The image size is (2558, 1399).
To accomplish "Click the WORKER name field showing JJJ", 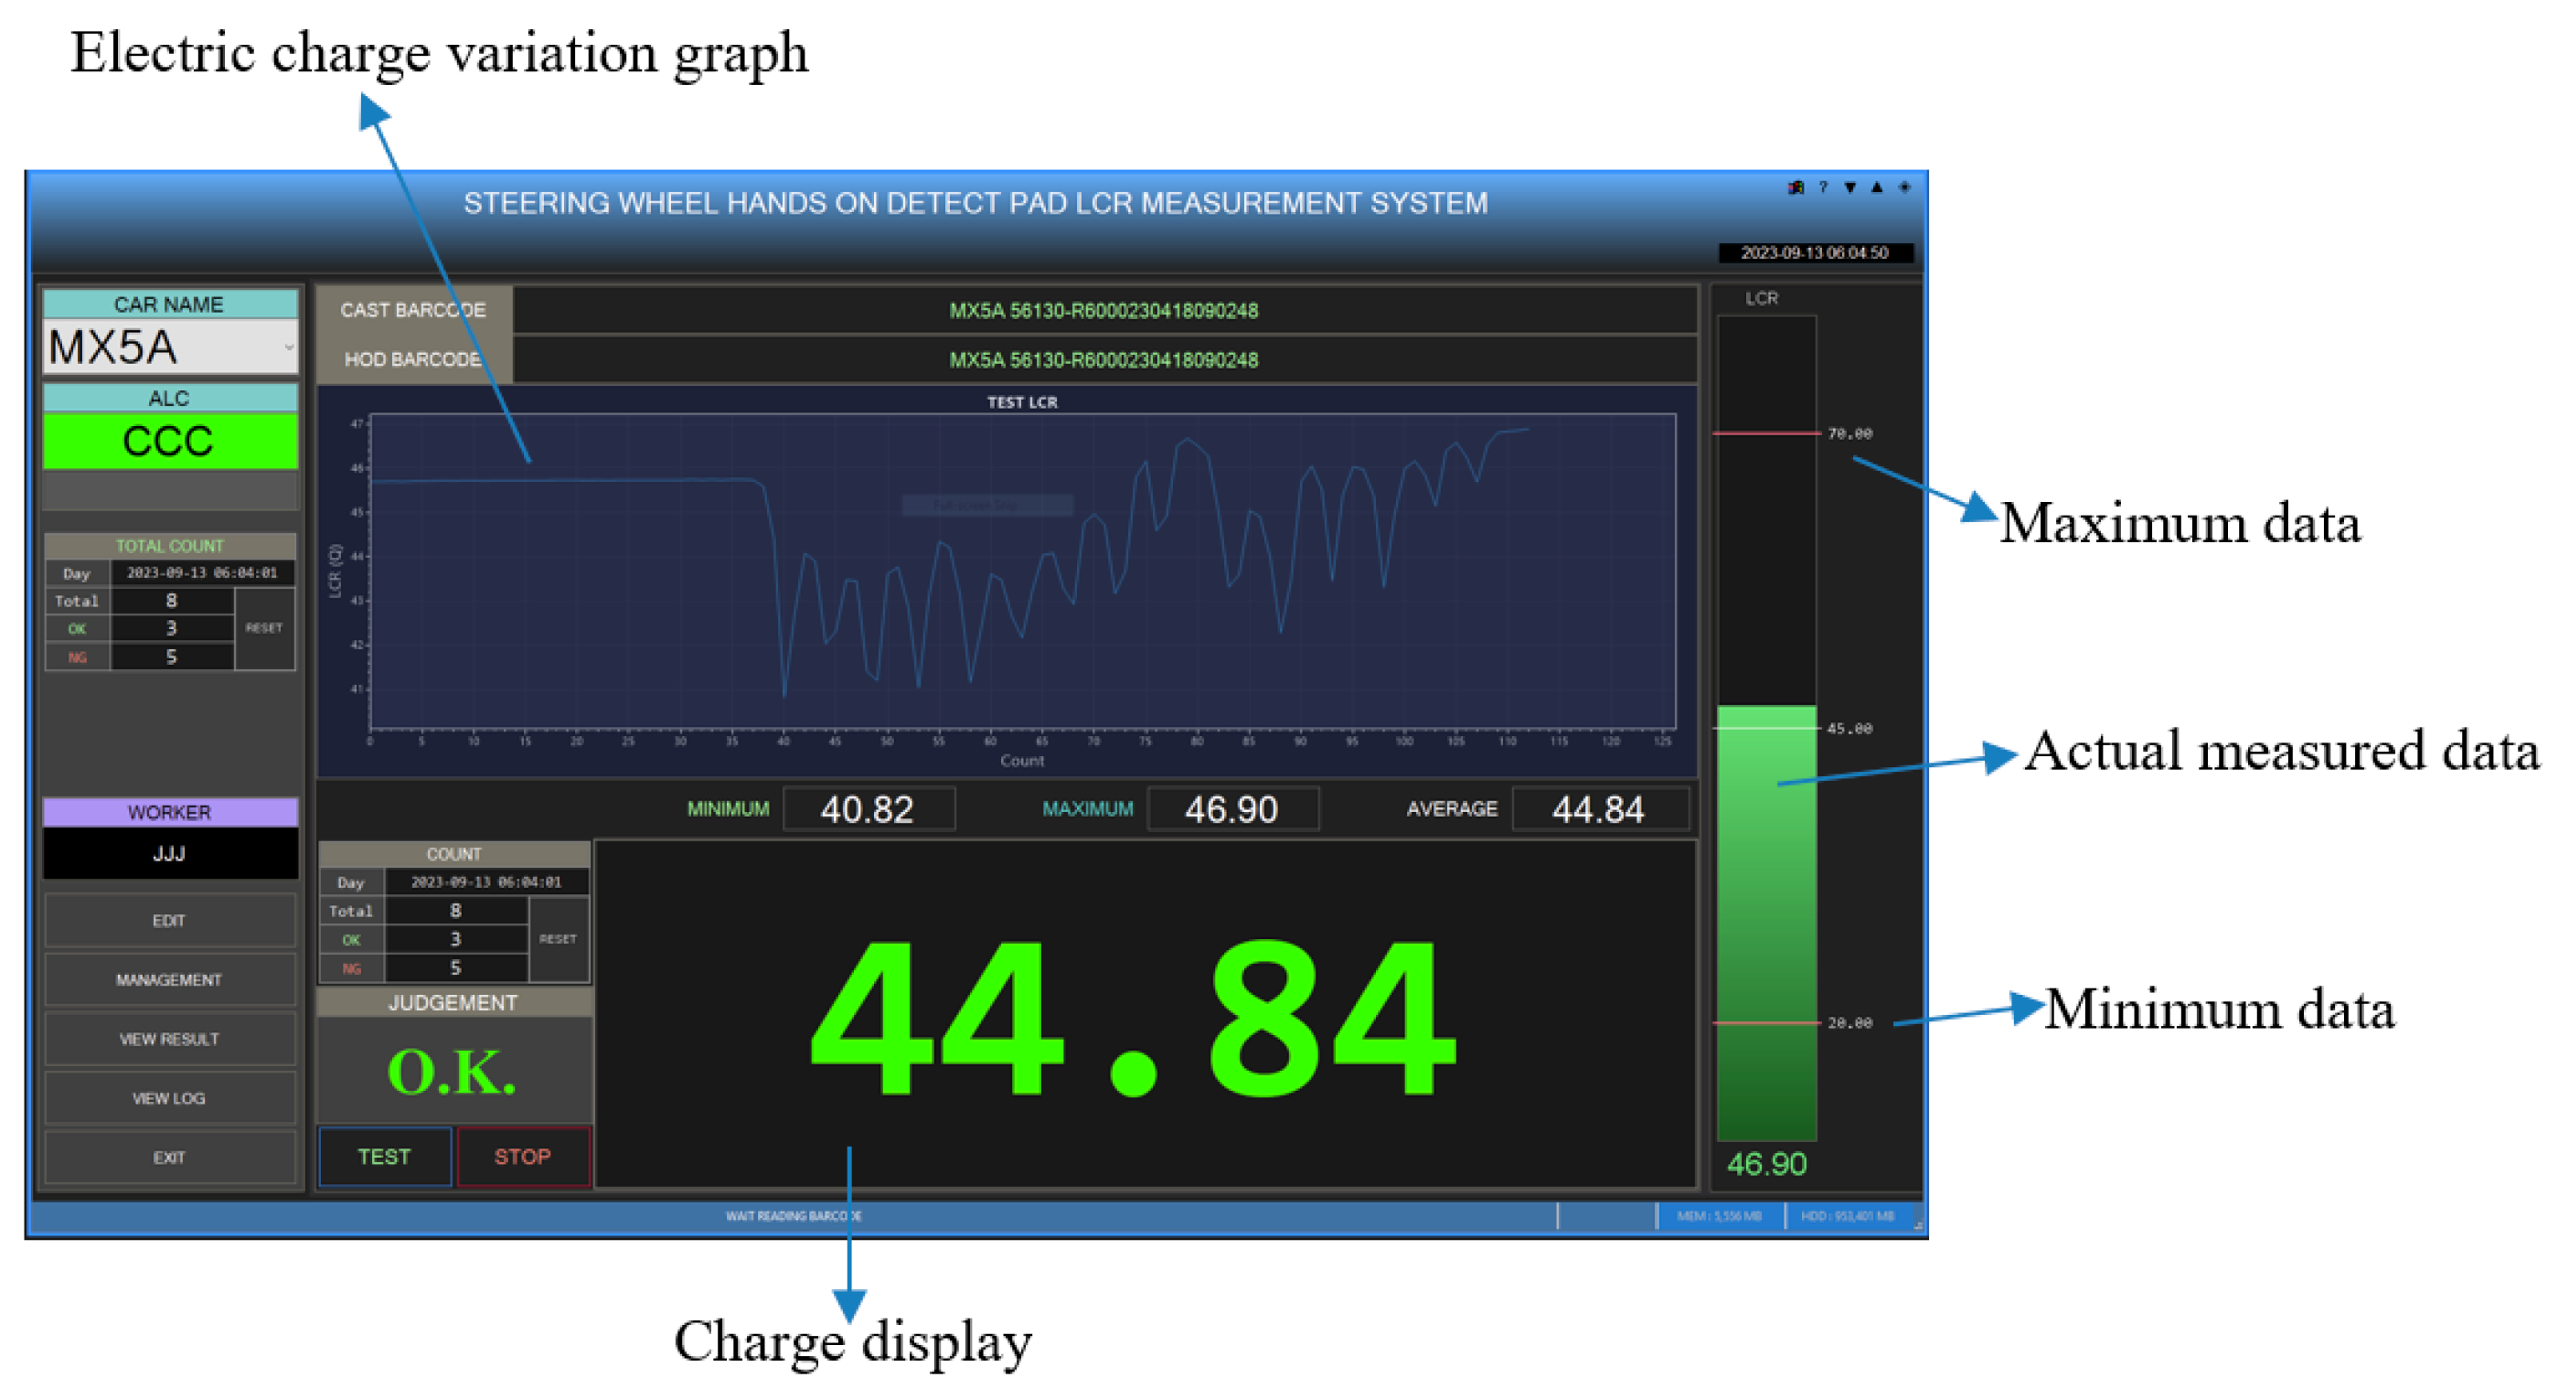I will coord(169,854).
